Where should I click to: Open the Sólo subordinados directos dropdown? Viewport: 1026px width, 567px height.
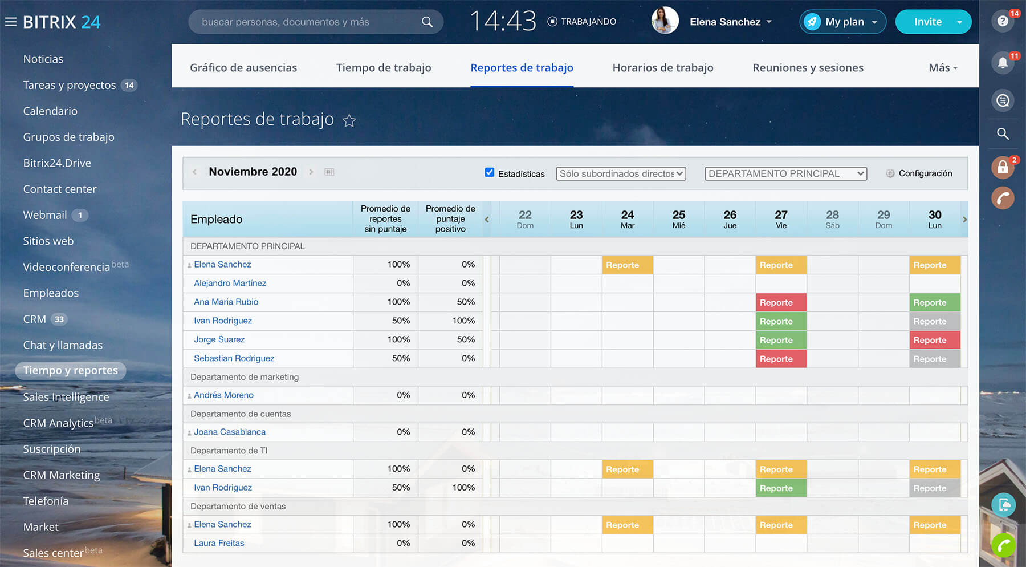pos(621,173)
